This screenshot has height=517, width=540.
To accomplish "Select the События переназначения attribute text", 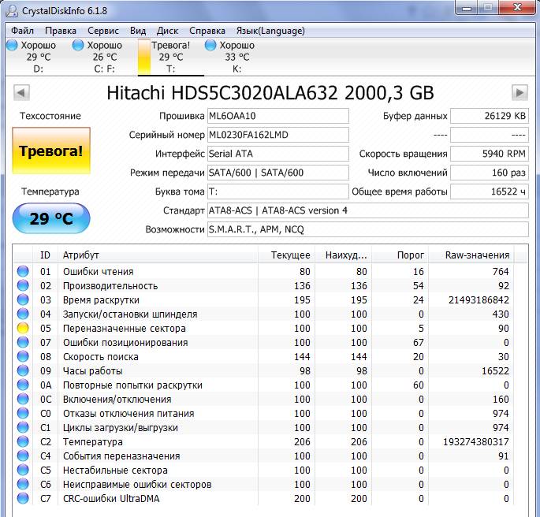I will coord(121,456).
